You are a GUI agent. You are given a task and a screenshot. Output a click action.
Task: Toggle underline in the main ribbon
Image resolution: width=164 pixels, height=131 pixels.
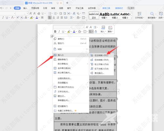[x=7, y=17]
